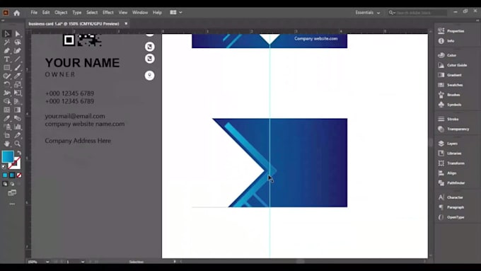Open the zoom level dropdown at bottom
This screenshot has width=481, height=271.
pos(47,262)
